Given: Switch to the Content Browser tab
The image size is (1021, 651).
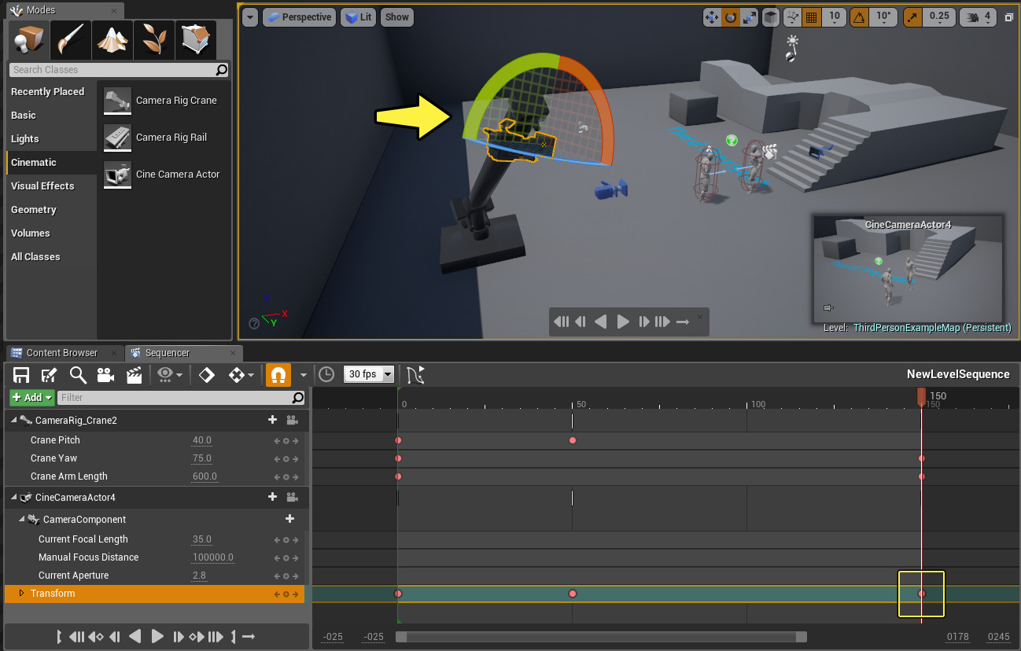Looking at the screenshot, I should [x=61, y=353].
